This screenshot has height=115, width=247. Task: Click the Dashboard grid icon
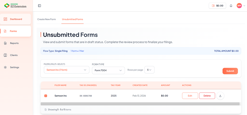pyautogui.click(x=5, y=19)
